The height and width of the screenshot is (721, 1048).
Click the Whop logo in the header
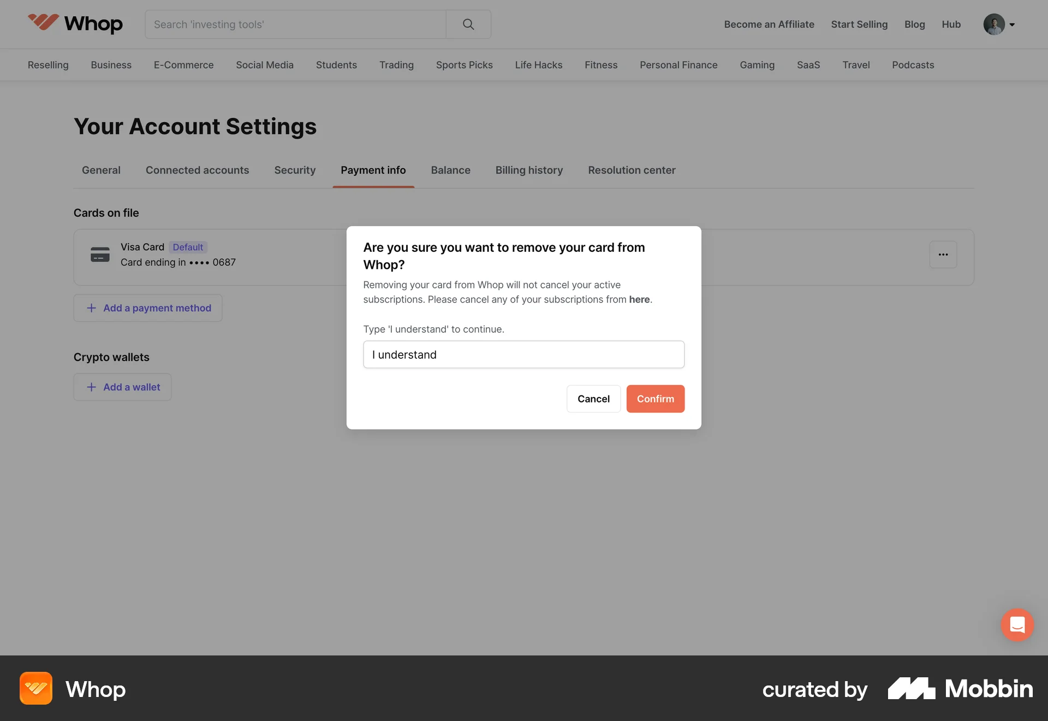tap(75, 24)
